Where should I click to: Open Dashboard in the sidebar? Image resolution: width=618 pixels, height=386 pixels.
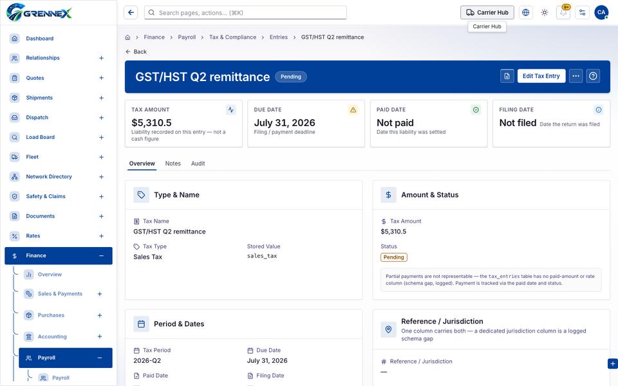click(59, 38)
